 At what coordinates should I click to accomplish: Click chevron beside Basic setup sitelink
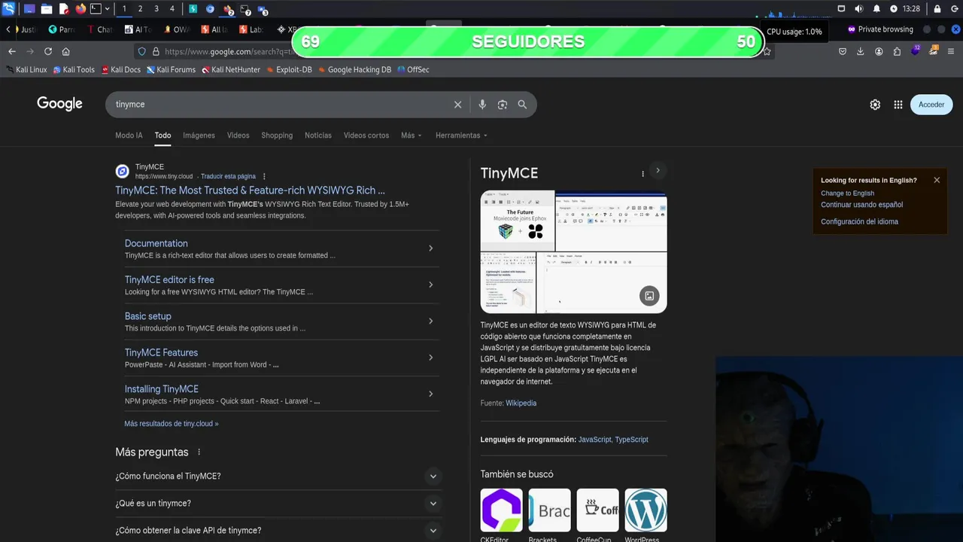[x=430, y=321]
